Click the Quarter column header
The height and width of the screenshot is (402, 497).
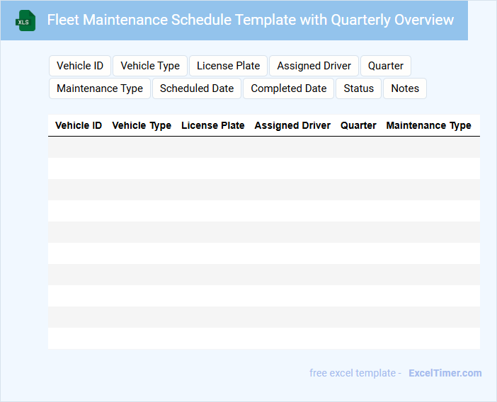358,125
